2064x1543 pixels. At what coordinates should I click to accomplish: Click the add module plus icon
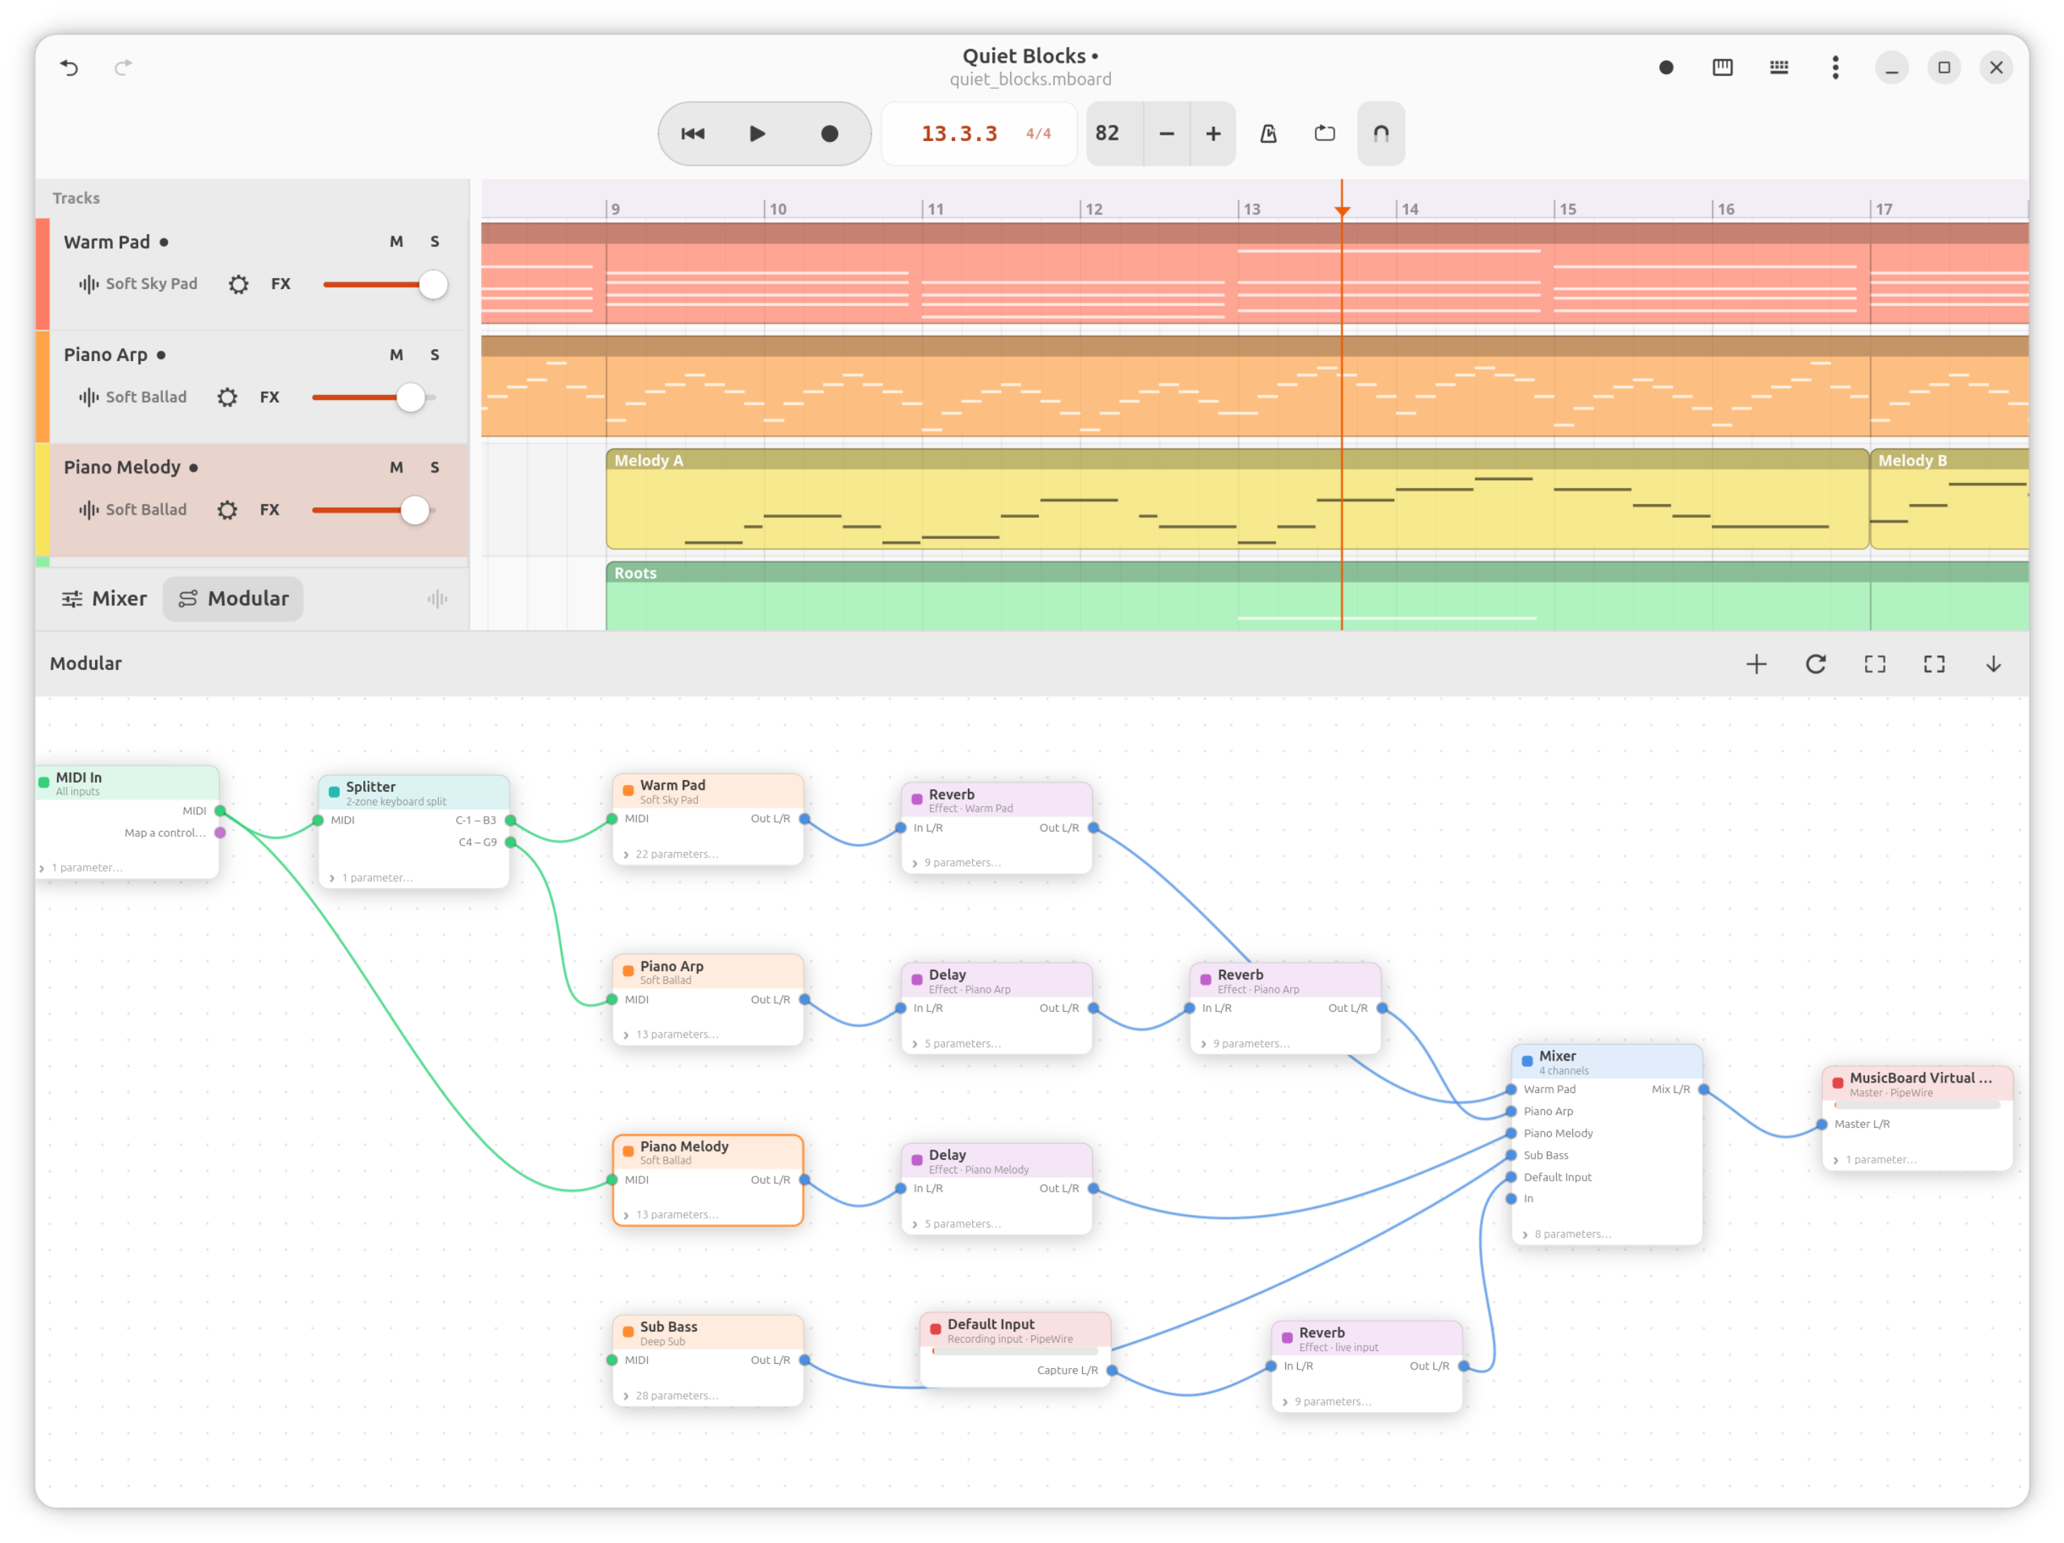pyautogui.click(x=1756, y=664)
